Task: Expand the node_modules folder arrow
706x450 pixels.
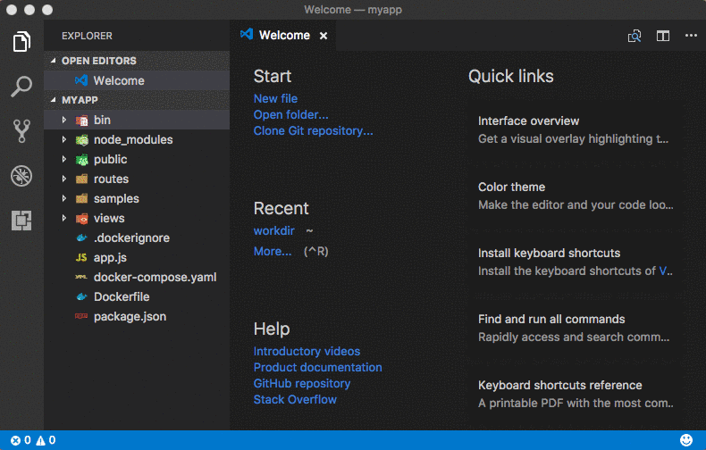Action: pyautogui.click(x=64, y=139)
